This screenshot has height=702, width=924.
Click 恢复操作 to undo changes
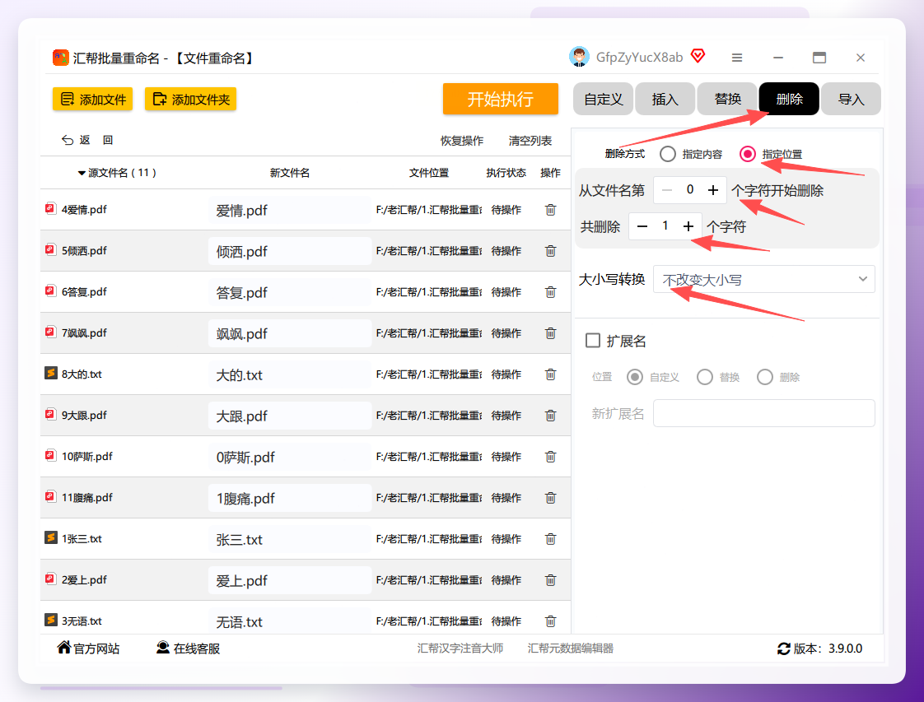tap(461, 141)
